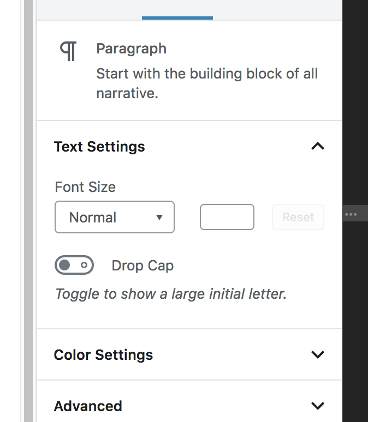Select the active tab with the blue underline
Image resolution: width=368 pixels, height=422 pixels.
177,10
